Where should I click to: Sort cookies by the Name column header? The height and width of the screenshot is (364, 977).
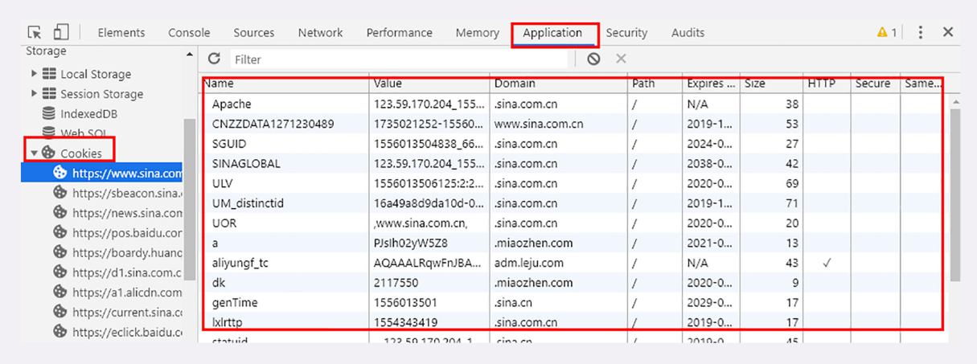click(285, 84)
